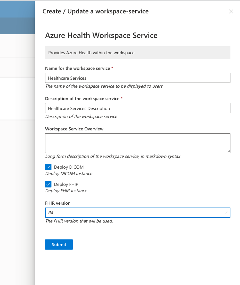Screen dimensions: 240x285
Task: Click the Deploy FHIR instance italic text
Action: tap(66, 191)
